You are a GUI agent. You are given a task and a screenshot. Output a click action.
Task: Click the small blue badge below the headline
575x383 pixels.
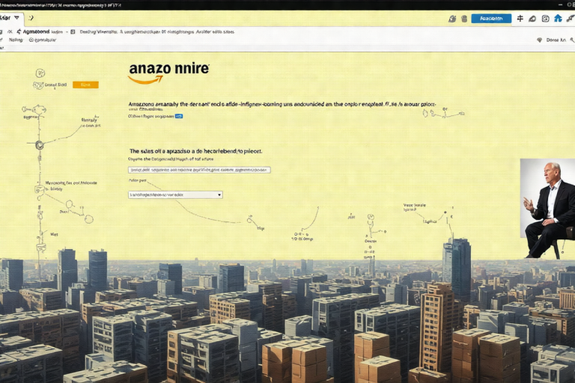(x=179, y=117)
